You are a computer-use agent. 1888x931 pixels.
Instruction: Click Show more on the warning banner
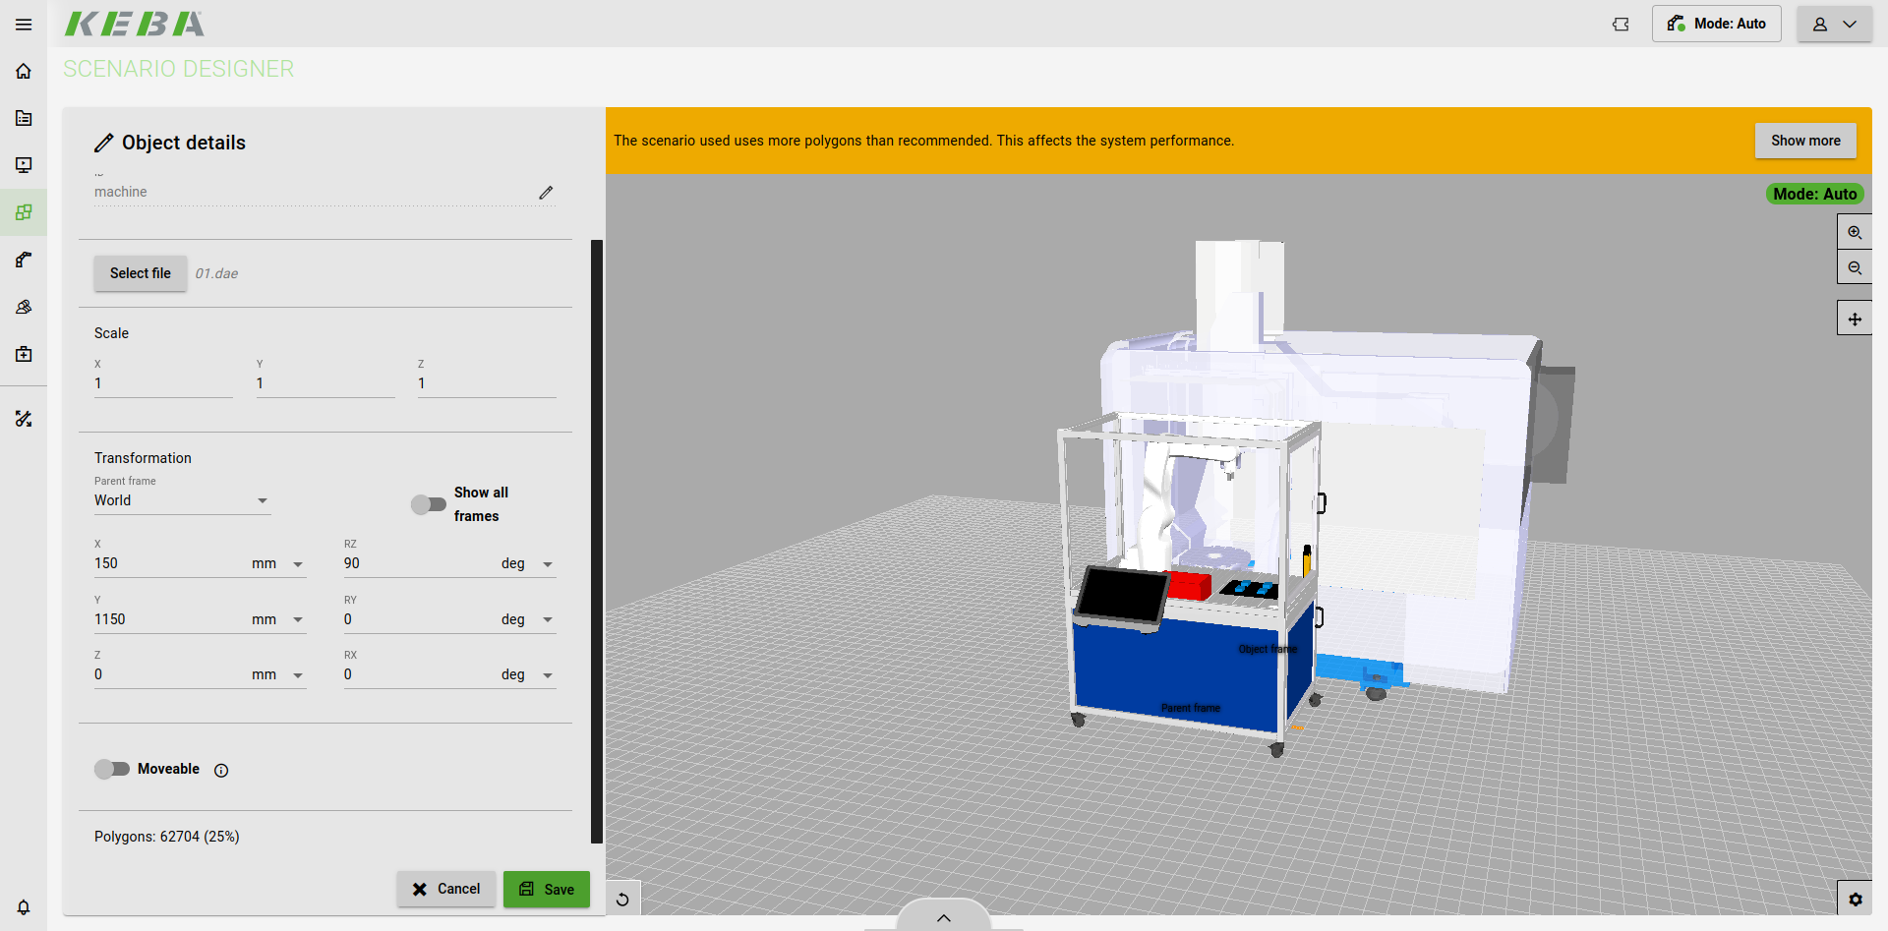pos(1805,141)
